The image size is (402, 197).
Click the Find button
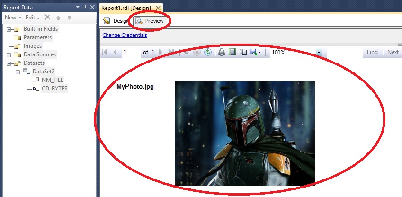tap(372, 52)
